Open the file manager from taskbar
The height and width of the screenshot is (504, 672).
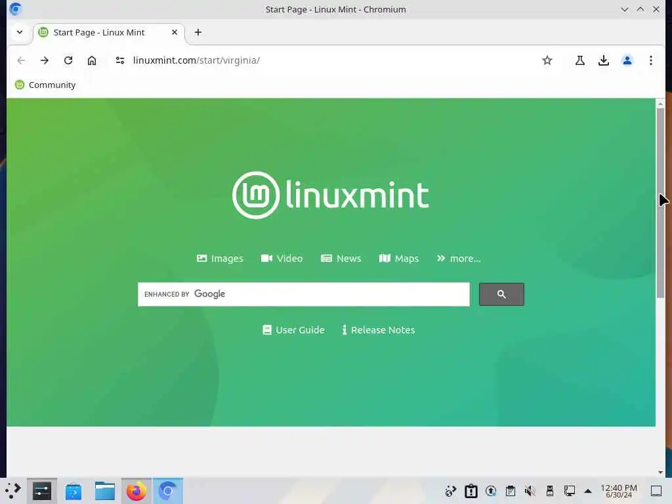coord(105,491)
